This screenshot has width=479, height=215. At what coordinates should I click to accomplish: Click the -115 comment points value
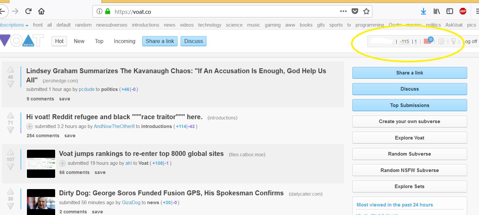click(x=404, y=41)
